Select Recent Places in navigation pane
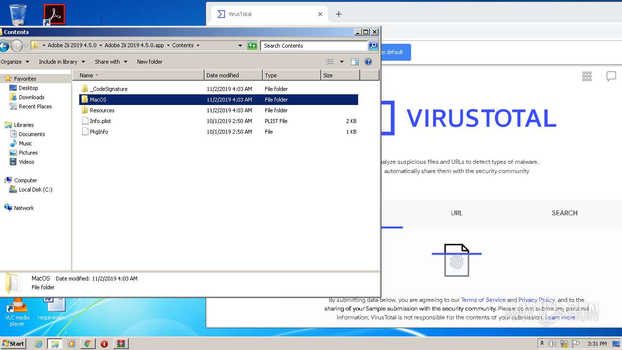Image resolution: width=622 pixels, height=350 pixels. click(x=35, y=106)
